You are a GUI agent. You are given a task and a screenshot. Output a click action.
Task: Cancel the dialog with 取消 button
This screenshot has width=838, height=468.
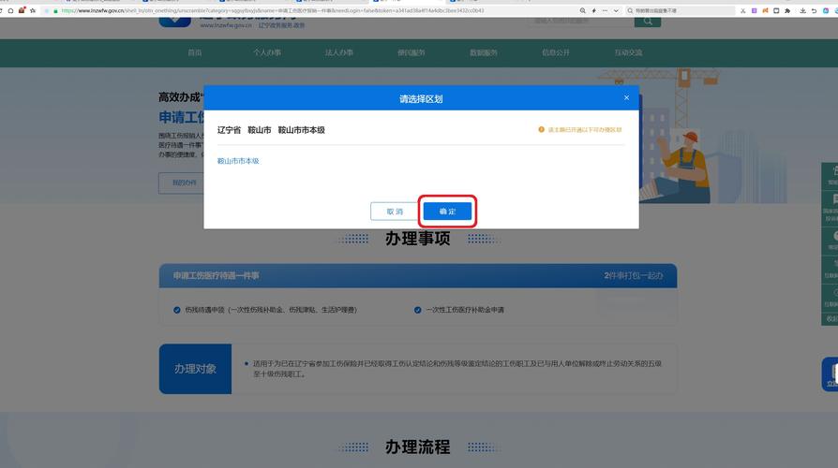point(395,212)
